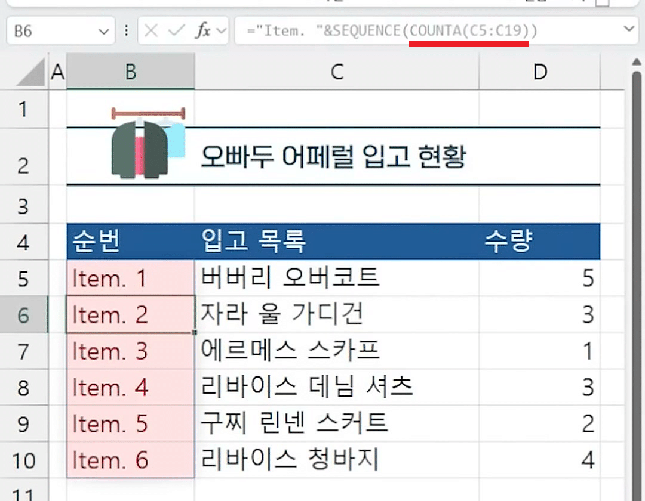Select row 5 header

(24, 278)
